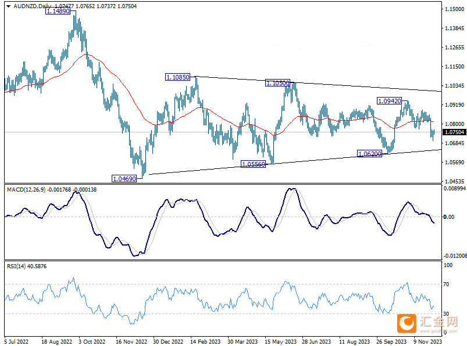Click the orange watermark logo icon
The height and width of the screenshot is (346, 467).
tap(407, 323)
